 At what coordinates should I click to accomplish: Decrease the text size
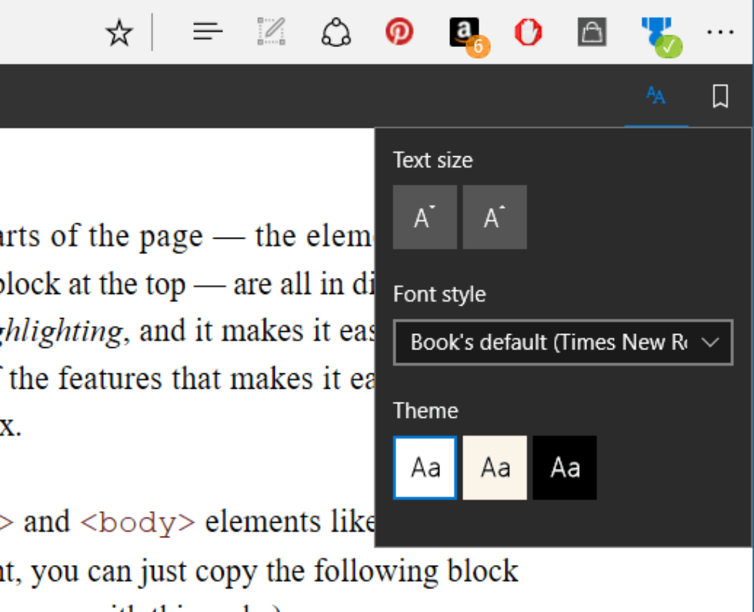(425, 218)
